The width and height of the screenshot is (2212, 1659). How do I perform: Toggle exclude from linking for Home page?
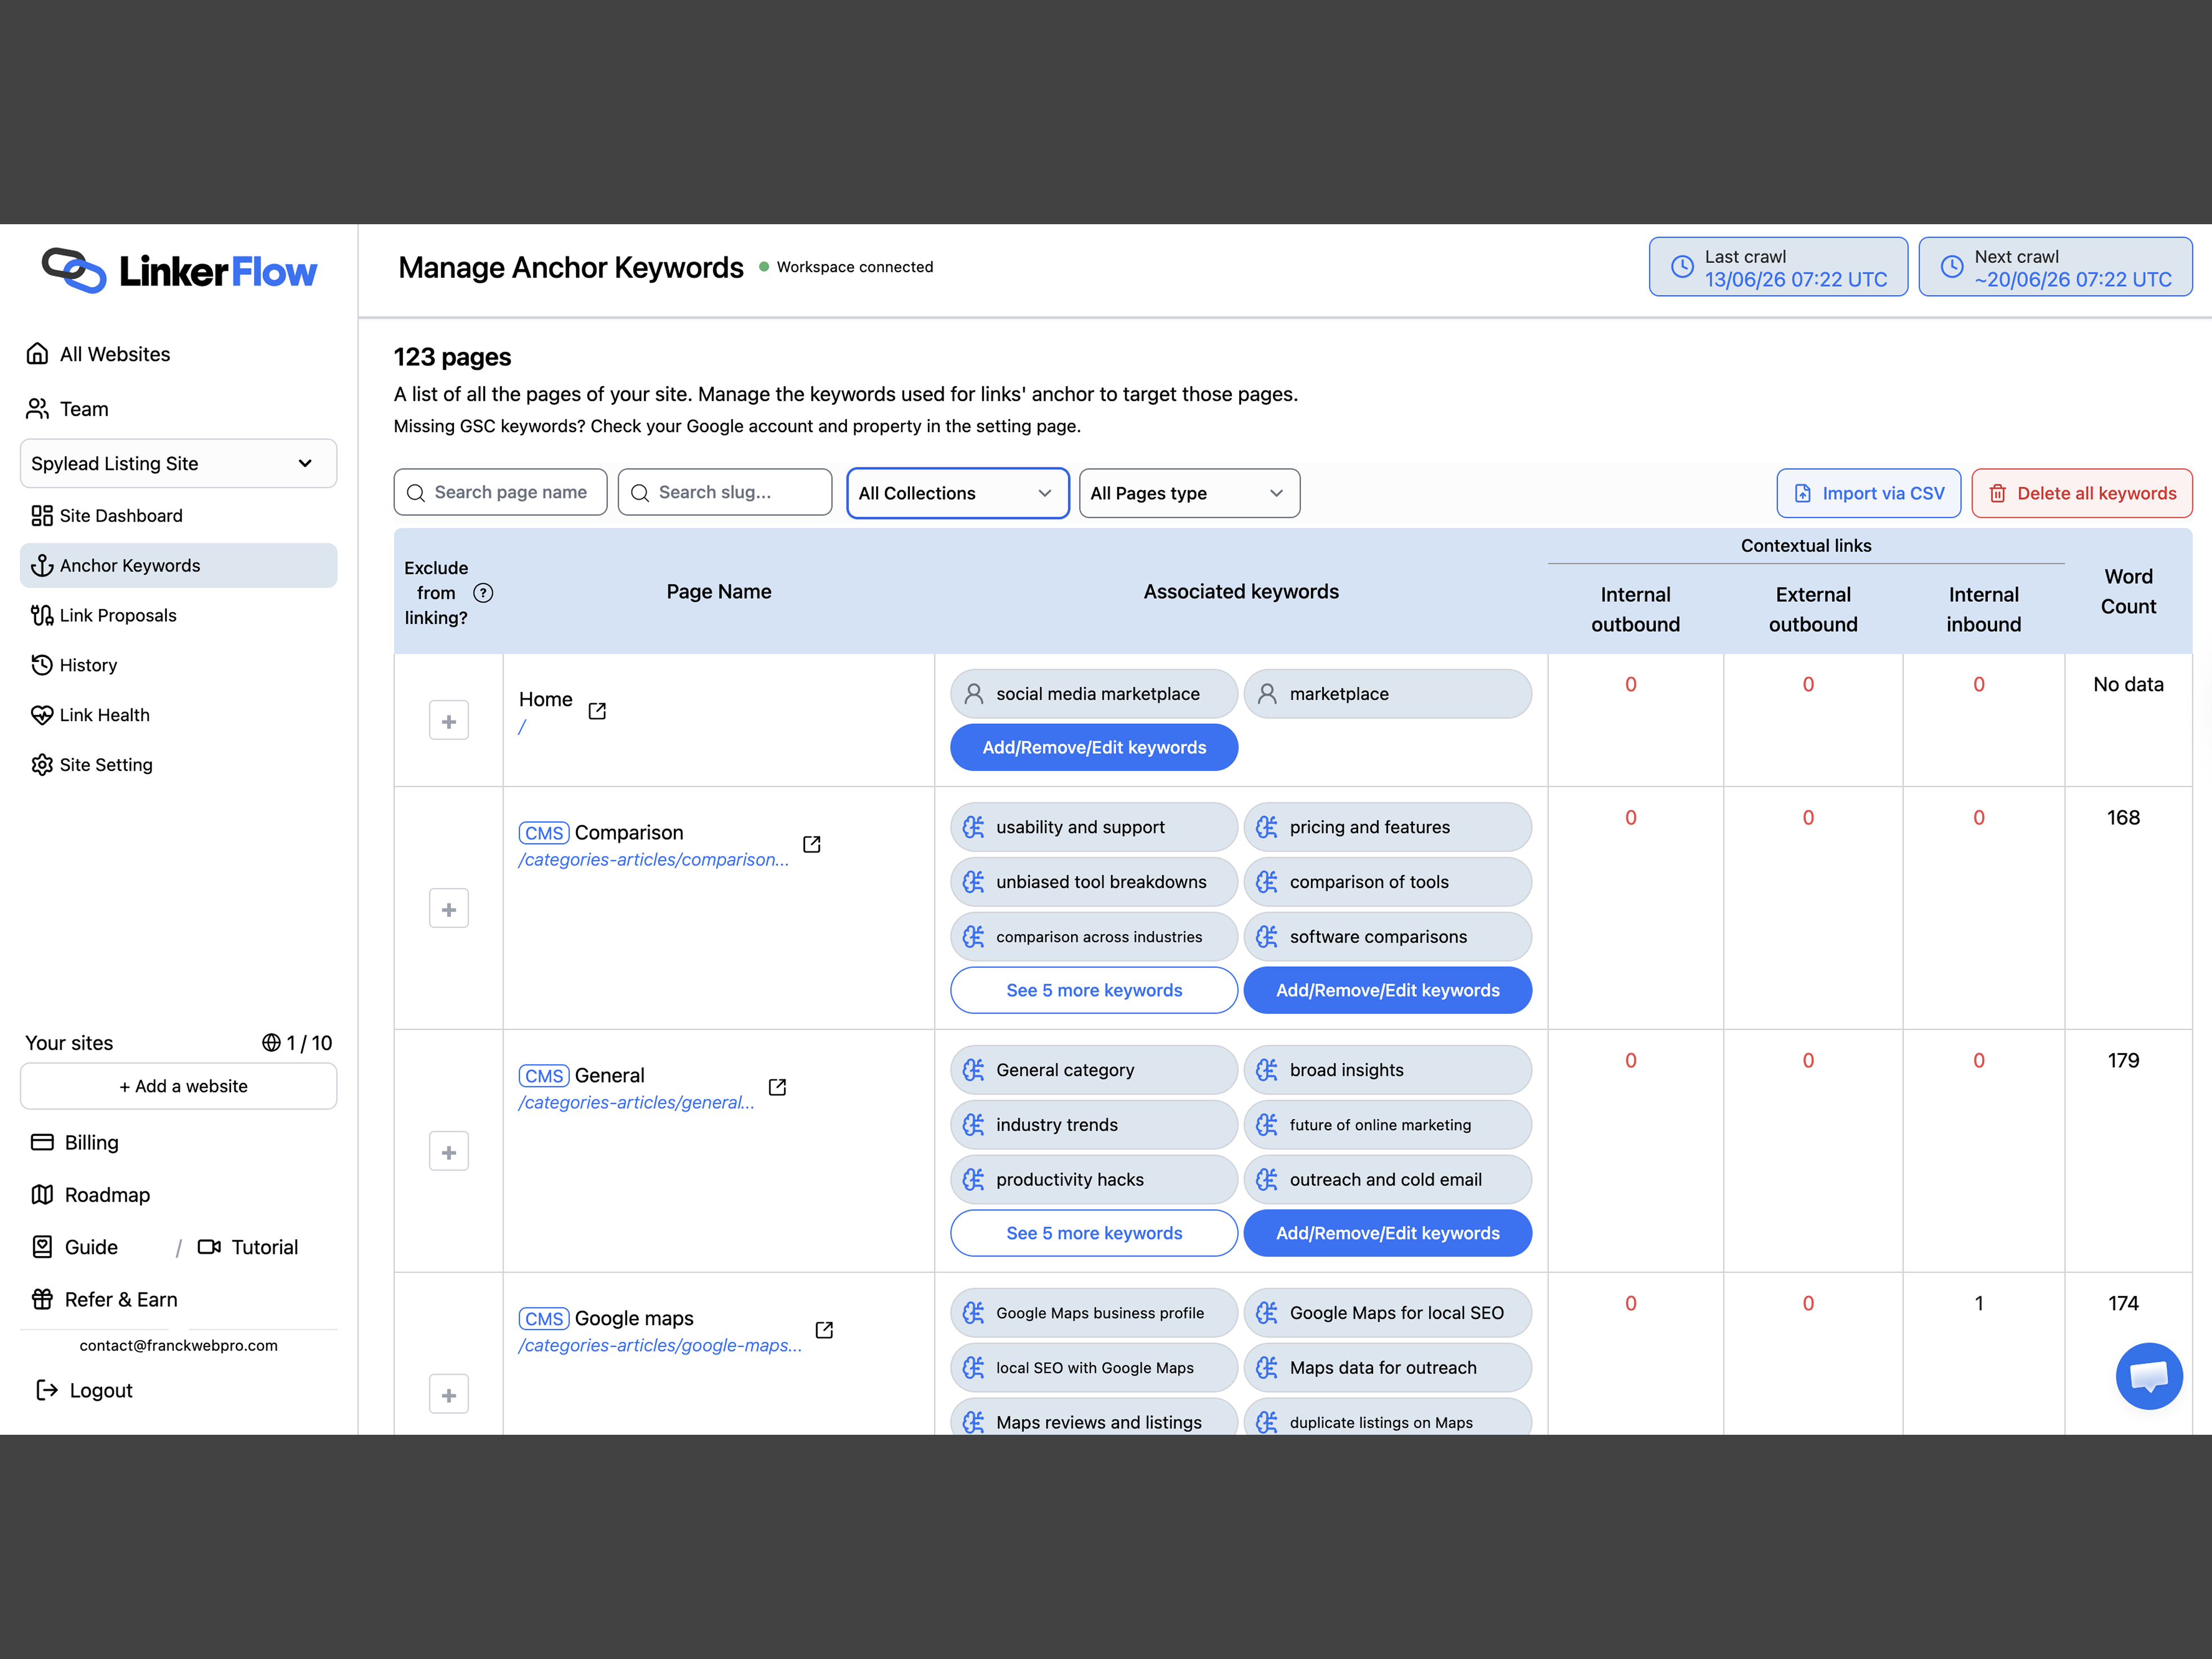tap(449, 721)
